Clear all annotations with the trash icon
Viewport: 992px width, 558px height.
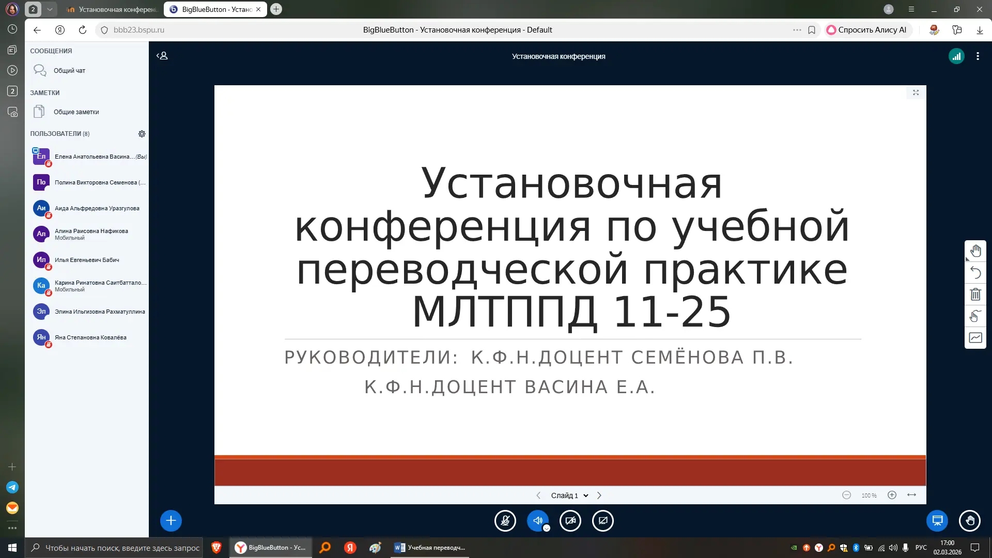975,295
